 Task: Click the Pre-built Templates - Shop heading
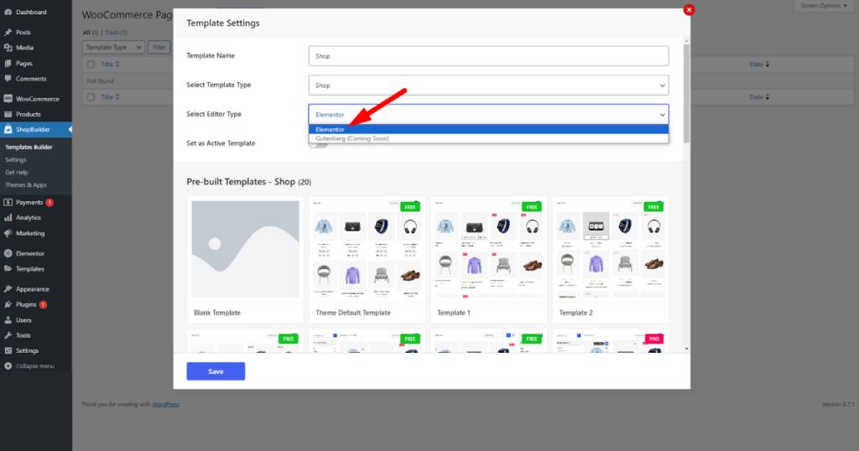tap(248, 182)
